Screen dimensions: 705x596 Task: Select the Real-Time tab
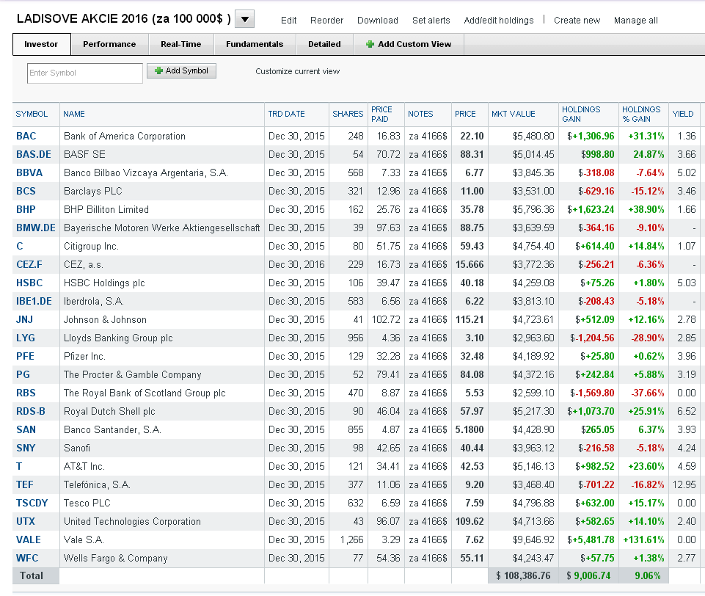tap(180, 44)
